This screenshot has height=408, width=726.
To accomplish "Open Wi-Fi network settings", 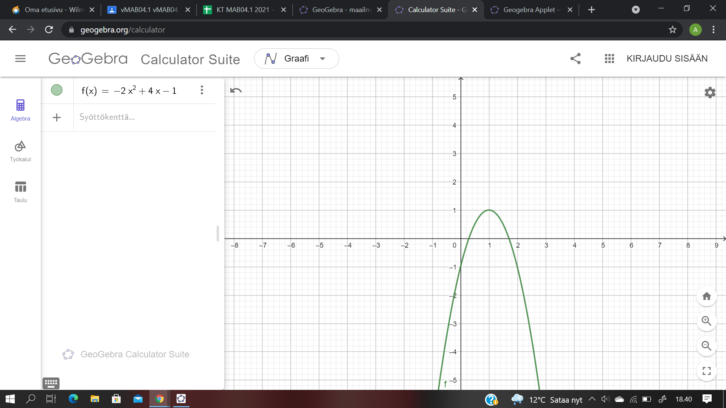I will pos(633,399).
